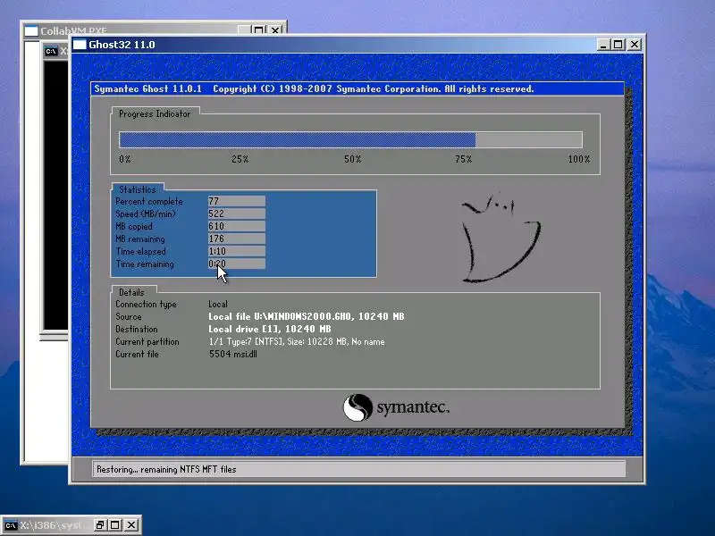Click the Symantec logo at bottom

click(396, 407)
